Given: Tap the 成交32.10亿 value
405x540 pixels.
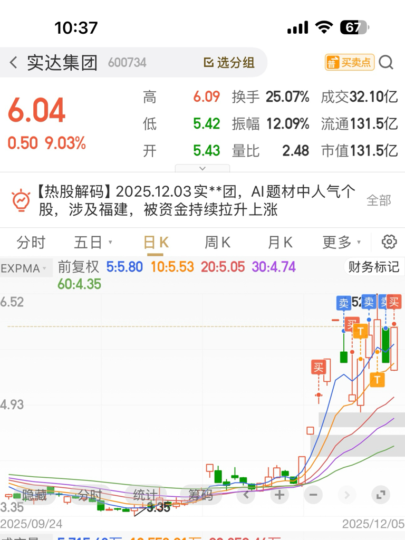Looking at the screenshot, I should (x=359, y=97).
